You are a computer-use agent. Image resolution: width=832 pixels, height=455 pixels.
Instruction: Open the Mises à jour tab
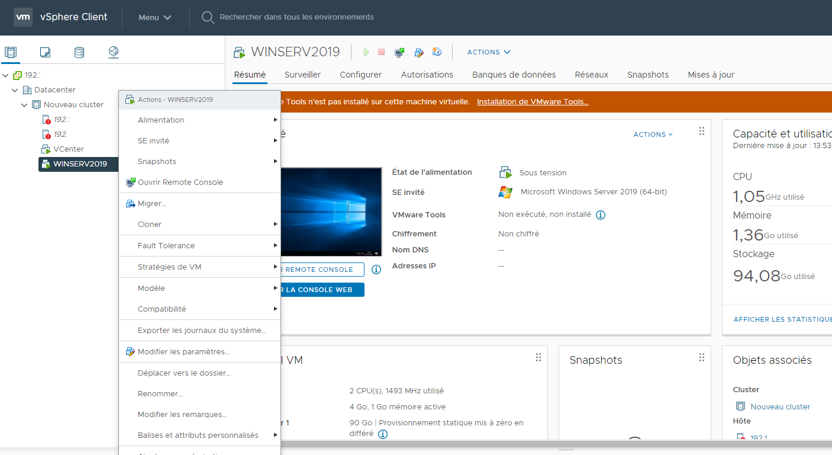tap(711, 75)
